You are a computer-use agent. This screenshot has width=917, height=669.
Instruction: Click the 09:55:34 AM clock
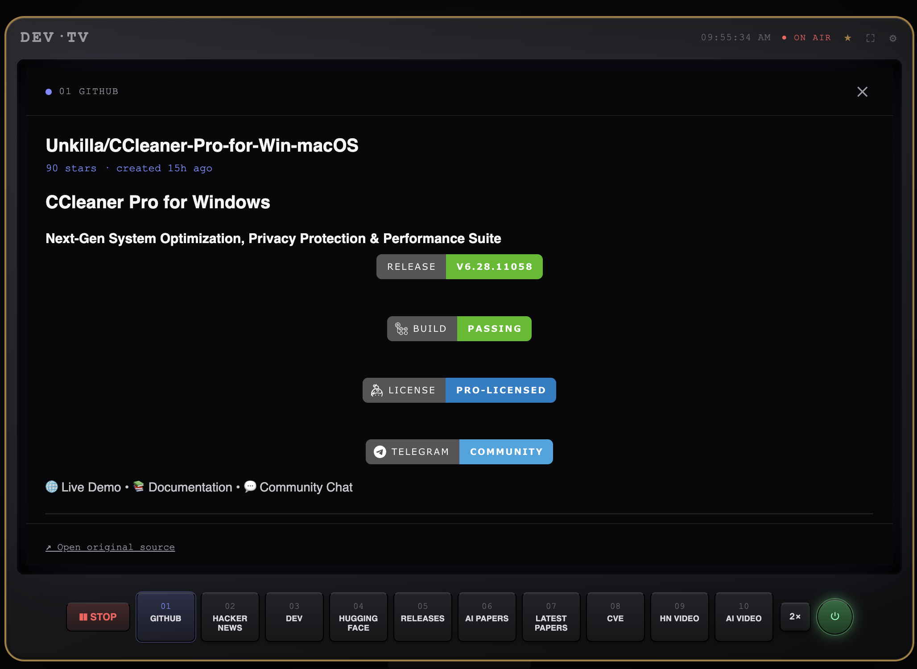736,37
